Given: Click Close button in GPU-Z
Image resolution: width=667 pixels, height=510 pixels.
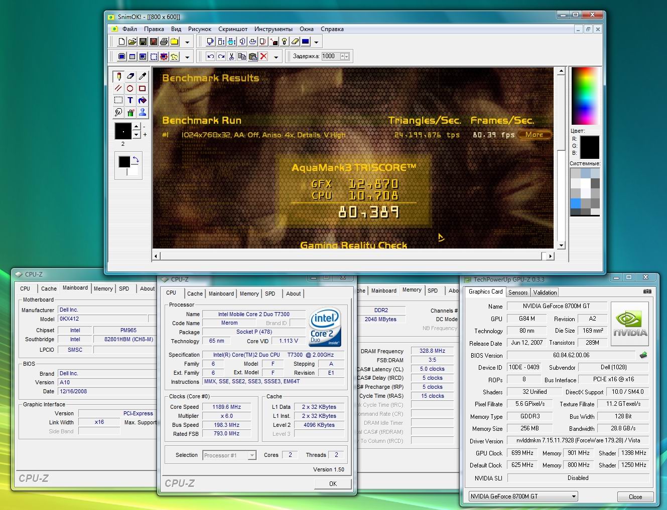Looking at the screenshot, I should pyautogui.click(x=635, y=496).
